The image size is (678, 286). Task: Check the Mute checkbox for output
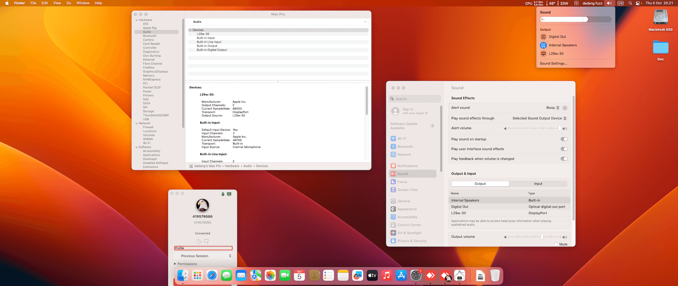coord(556,244)
